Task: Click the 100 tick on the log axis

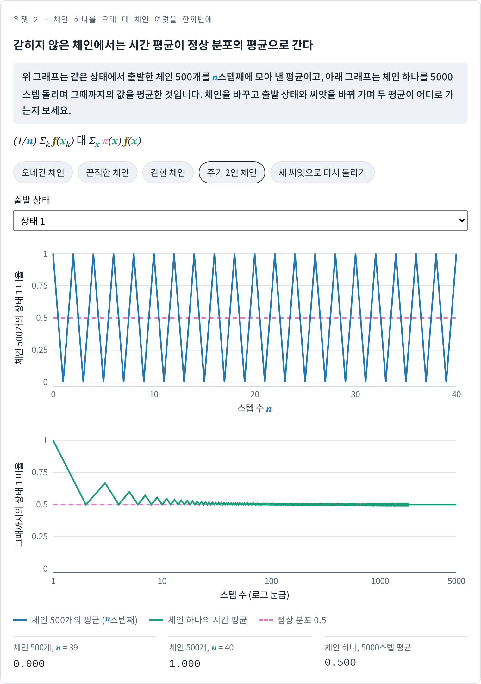Action: pyautogui.click(x=271, y=581)
